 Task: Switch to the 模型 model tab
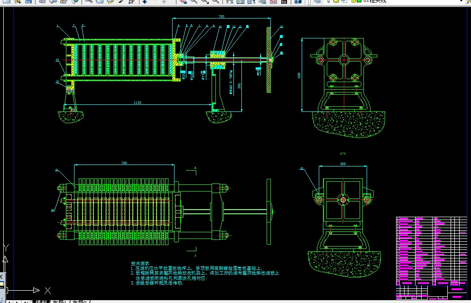pos(41,301)
